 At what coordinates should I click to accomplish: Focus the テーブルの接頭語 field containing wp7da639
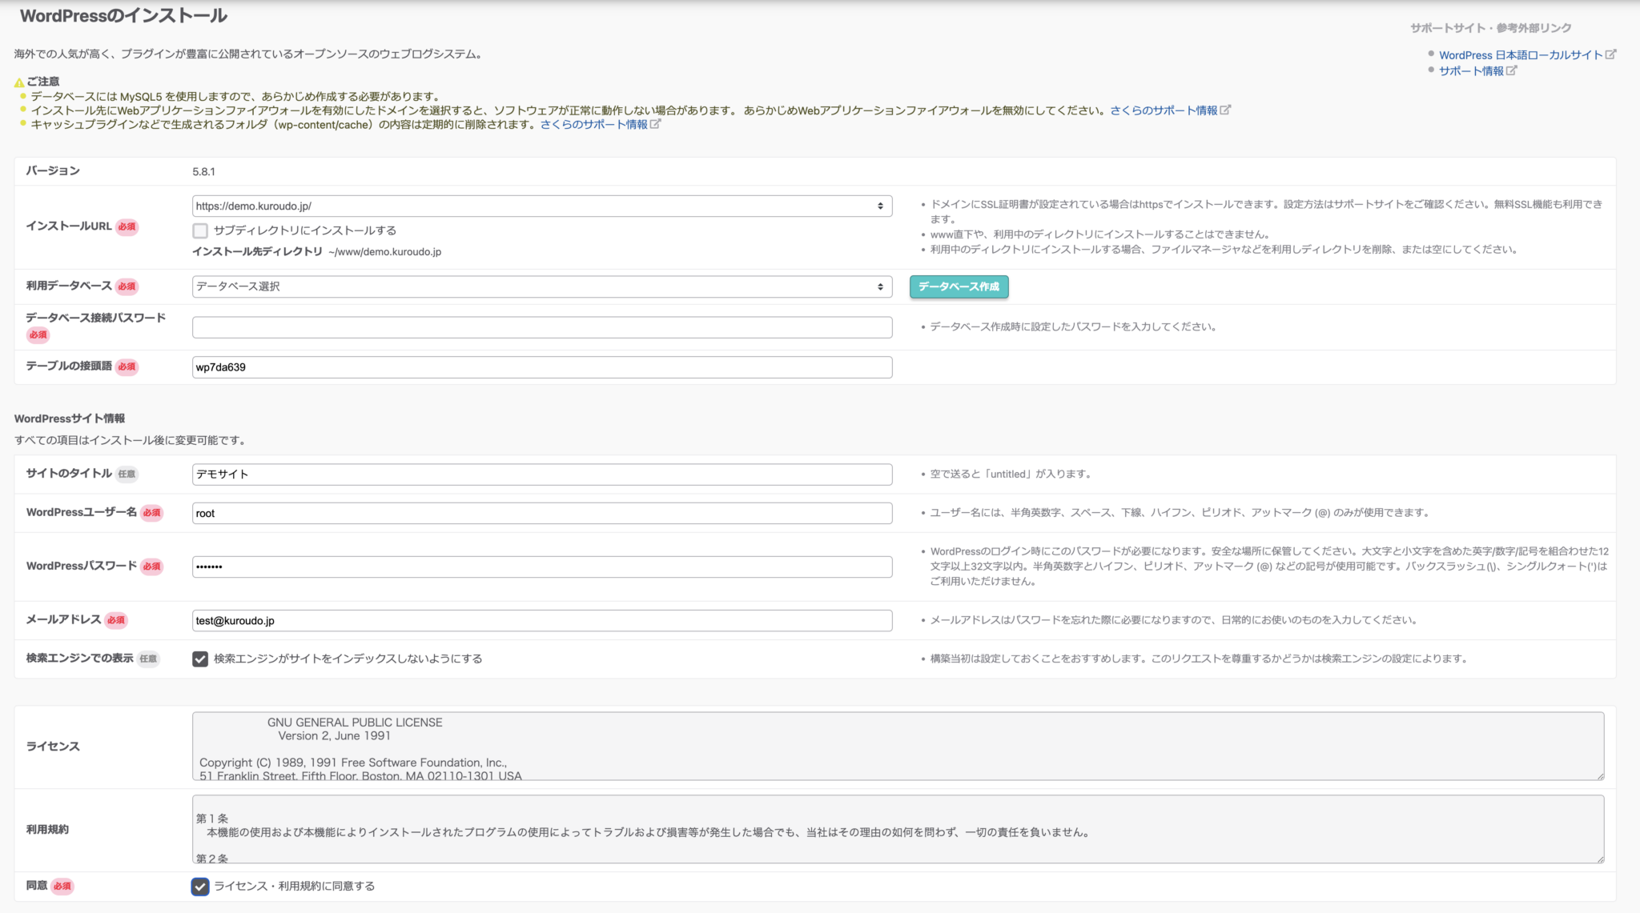click(541, 367)
